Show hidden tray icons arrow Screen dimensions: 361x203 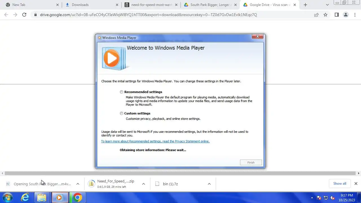[x=312, y=198]
